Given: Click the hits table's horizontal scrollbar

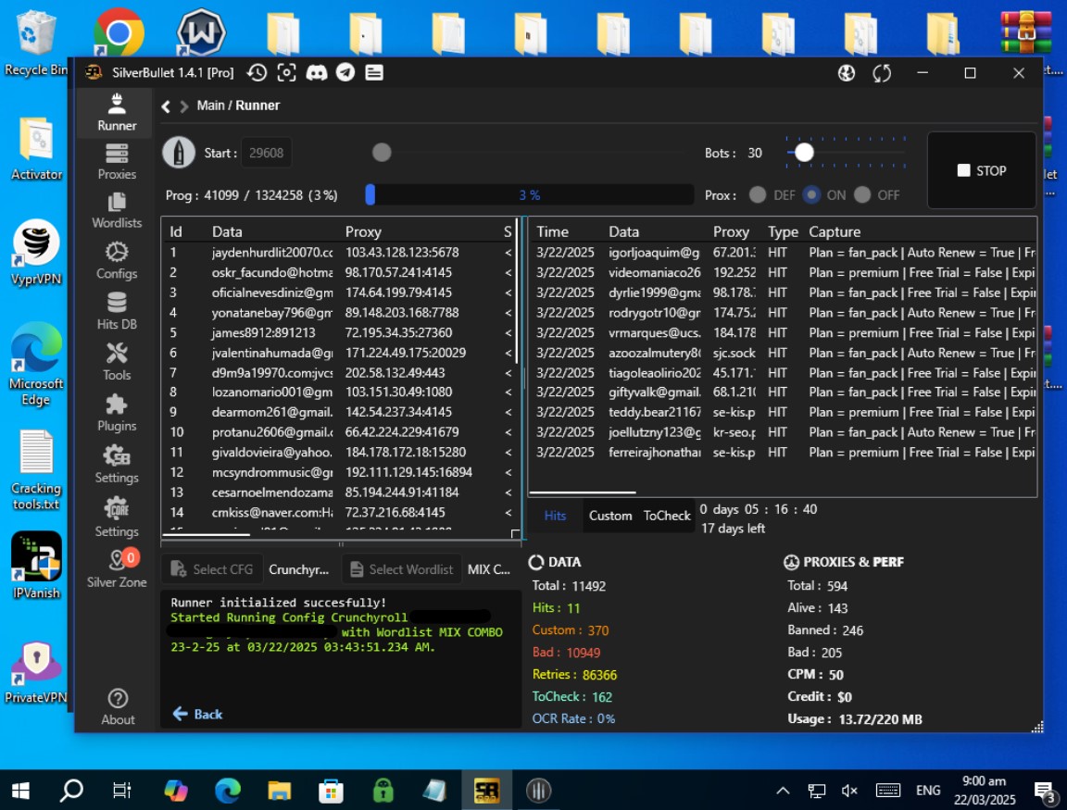Looking at the screenshot, I should [583, 492].
